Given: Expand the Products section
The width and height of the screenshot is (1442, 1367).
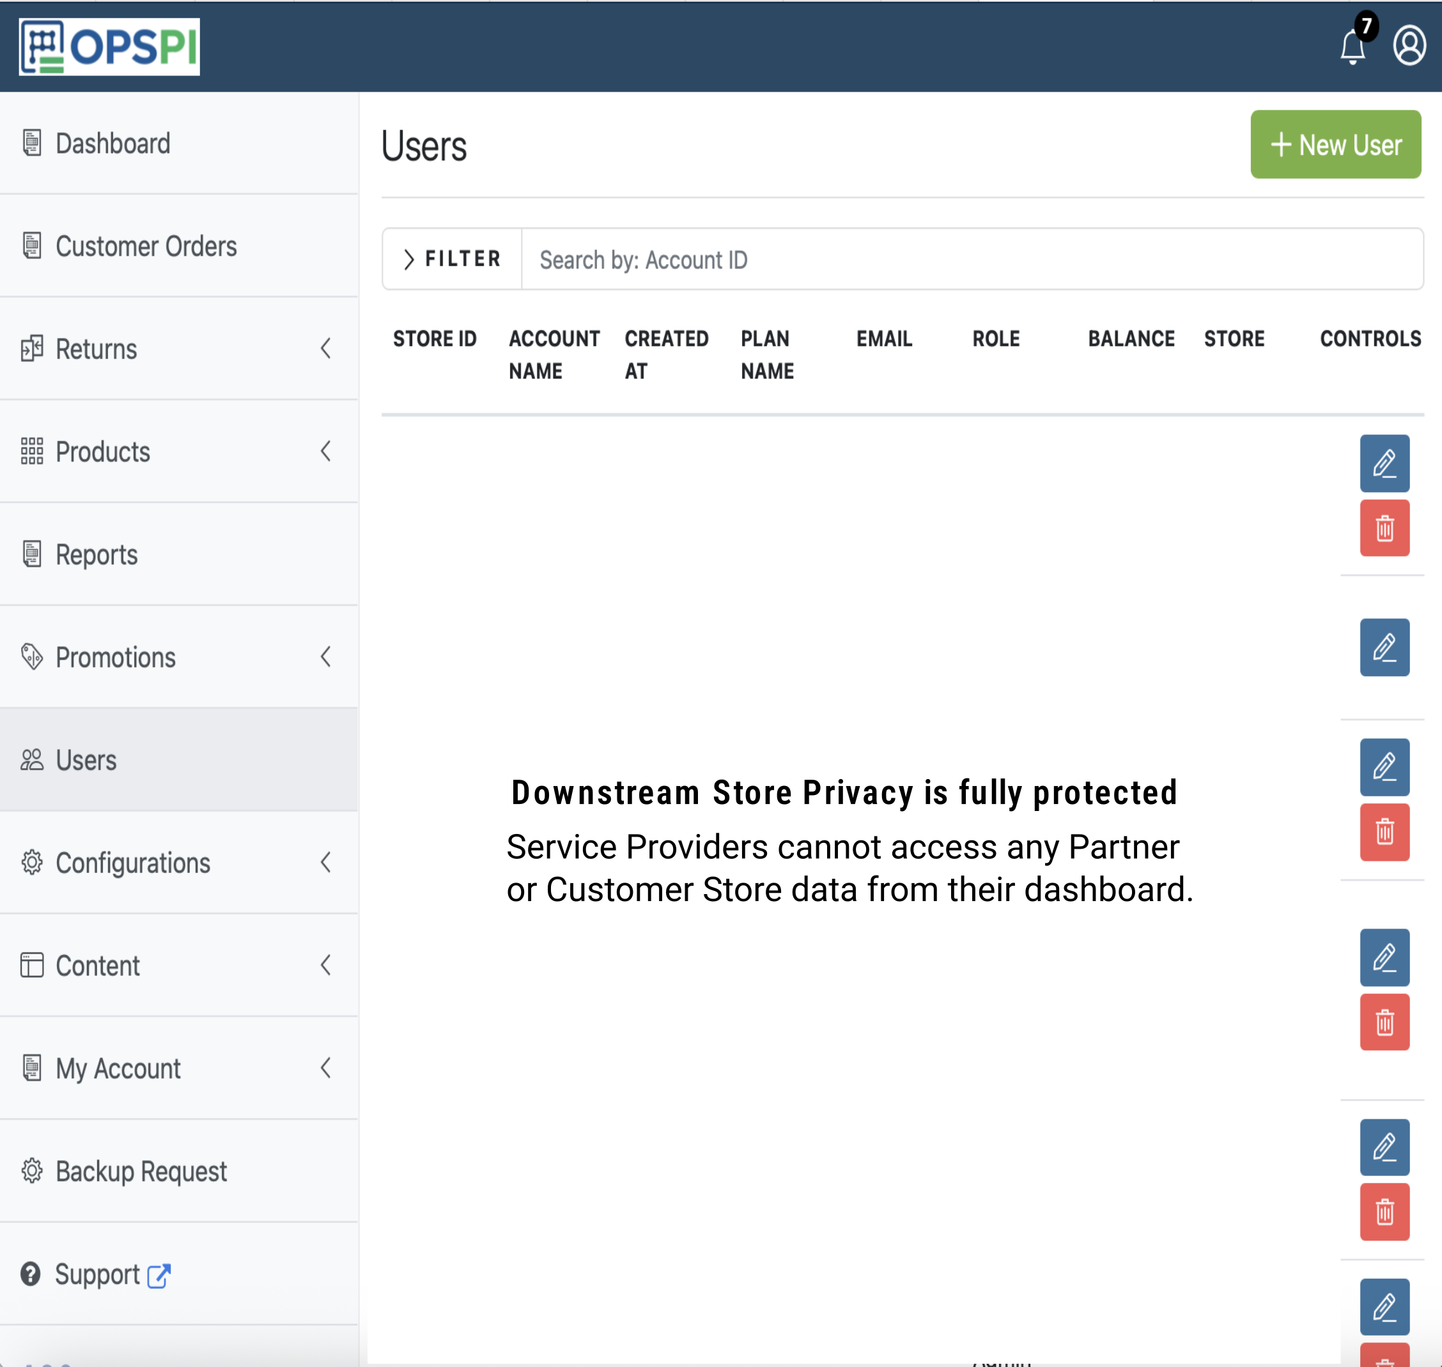Looking at the screenshot, I should 326,452.
